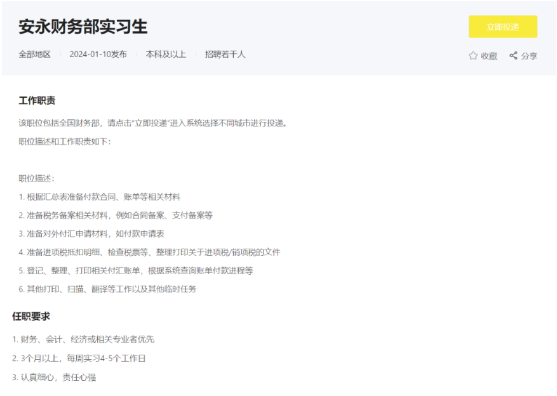This screenshot has height=396, width=557.
Task: Click item 4 准备进项税抵扣明细
Action: pos(149,253)
